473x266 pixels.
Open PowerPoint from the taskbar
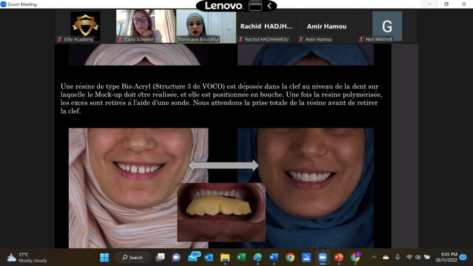339,257
